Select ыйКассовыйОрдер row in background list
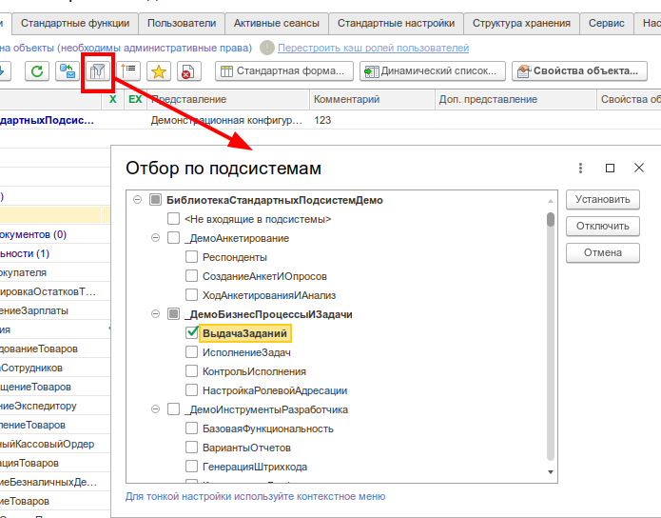The height and width of the screenshot is (518, 661). click(48, 444)
